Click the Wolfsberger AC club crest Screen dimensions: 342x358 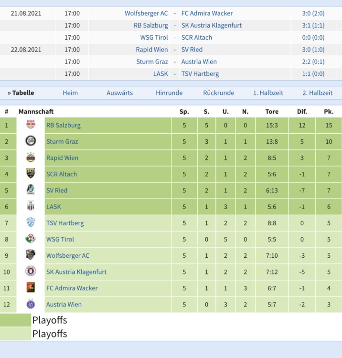pyautogui.click(x=31, y=255)
